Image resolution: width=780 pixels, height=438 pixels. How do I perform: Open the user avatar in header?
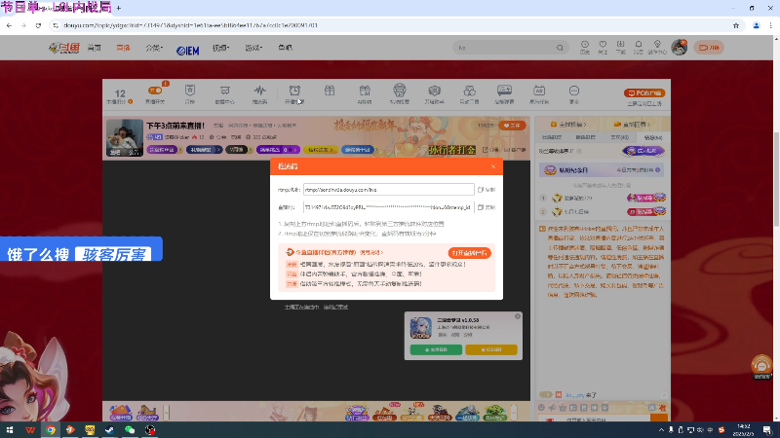[x=679, y=47]
